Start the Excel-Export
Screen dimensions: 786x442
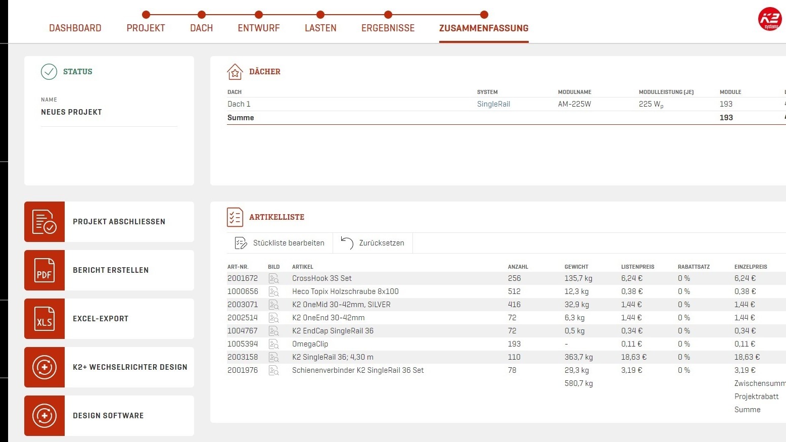pyautogui.click(x=109, y=319)
